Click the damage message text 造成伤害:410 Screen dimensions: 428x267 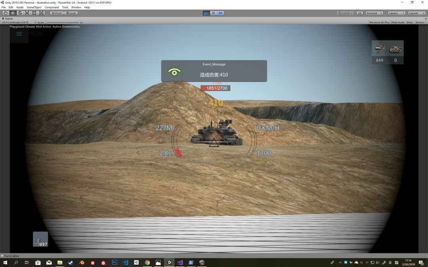(x=214, y=75)
